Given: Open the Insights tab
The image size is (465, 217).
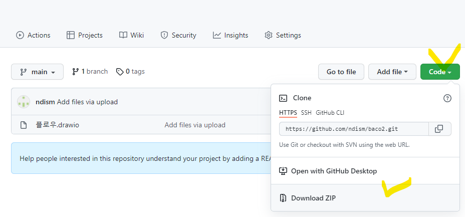Looking at the screenshot, I should point(230,35).
